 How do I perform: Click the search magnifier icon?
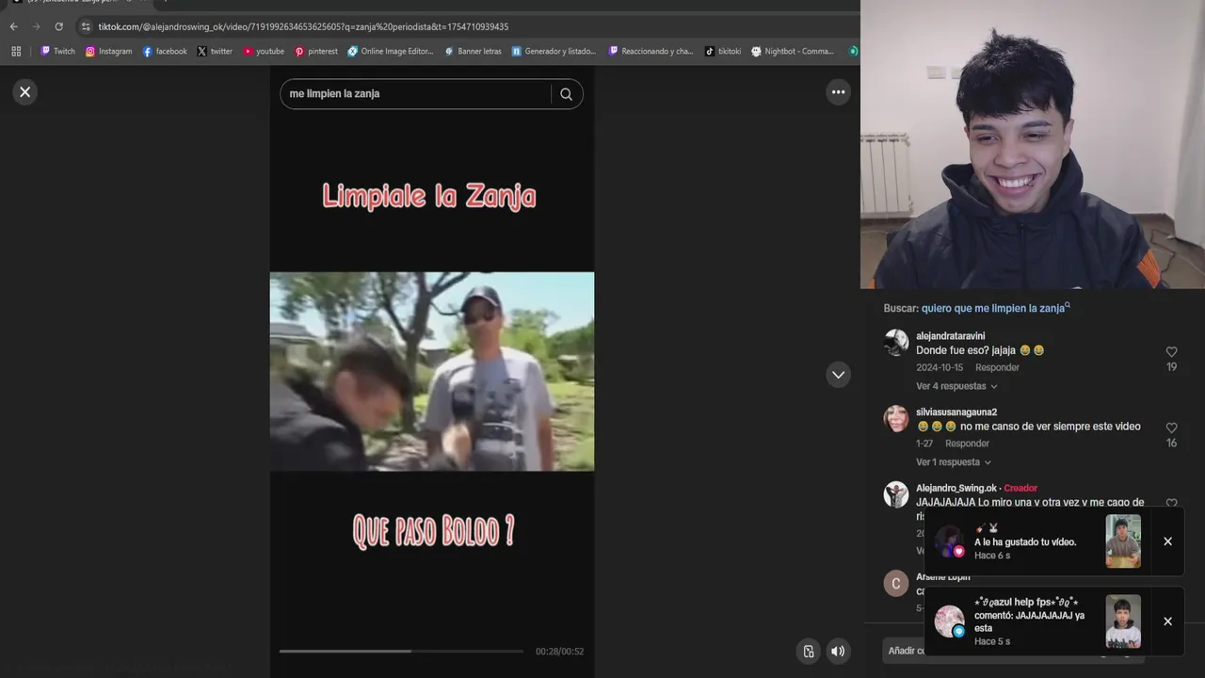(x=566, y=94)
